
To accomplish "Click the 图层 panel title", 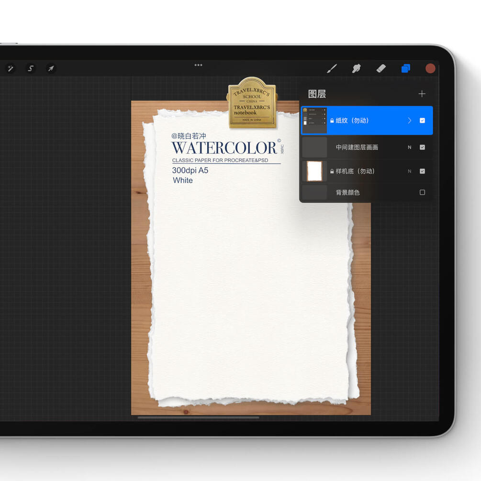I will point(317,94).
